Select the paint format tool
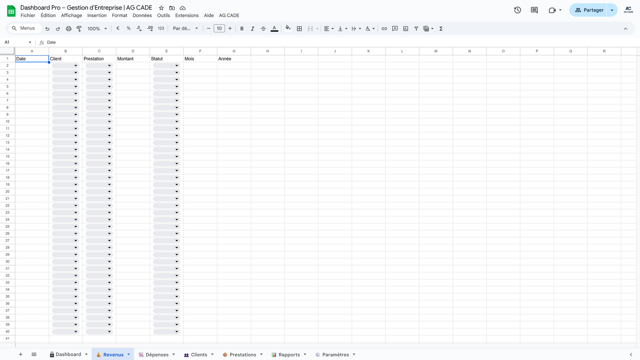The image size is (640, 360). point(79,29)
